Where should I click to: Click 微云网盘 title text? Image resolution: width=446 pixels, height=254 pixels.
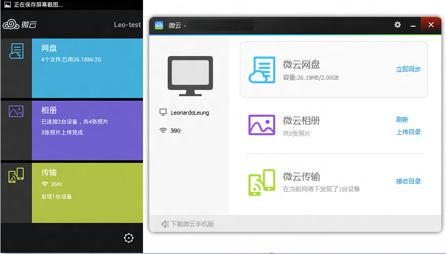301,65
